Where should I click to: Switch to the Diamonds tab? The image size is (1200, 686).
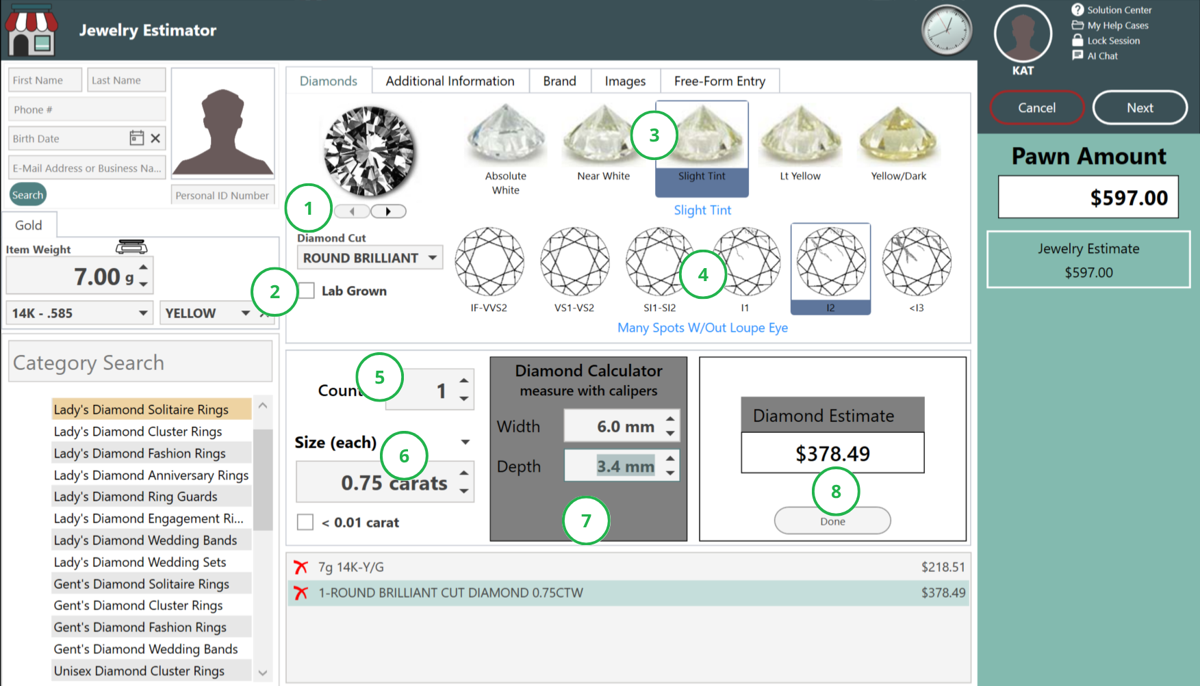pyautogui.click(x=329, y=81)
